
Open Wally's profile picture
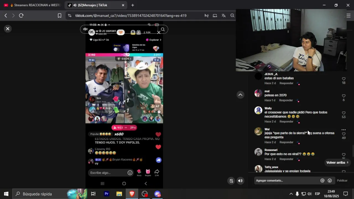point(258,110)
